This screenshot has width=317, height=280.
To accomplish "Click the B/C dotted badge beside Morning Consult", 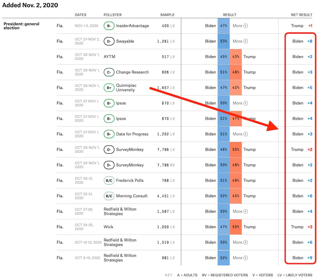I will (109, 196).
